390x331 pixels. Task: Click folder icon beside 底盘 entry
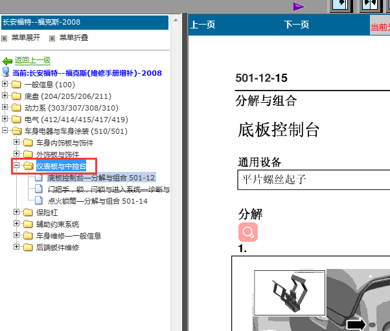16,96
